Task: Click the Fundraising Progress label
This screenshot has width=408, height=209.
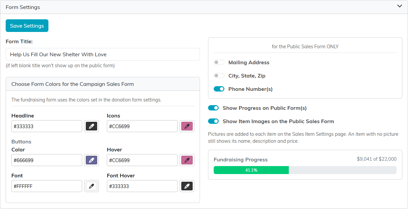Action: [x=241, y=159]
